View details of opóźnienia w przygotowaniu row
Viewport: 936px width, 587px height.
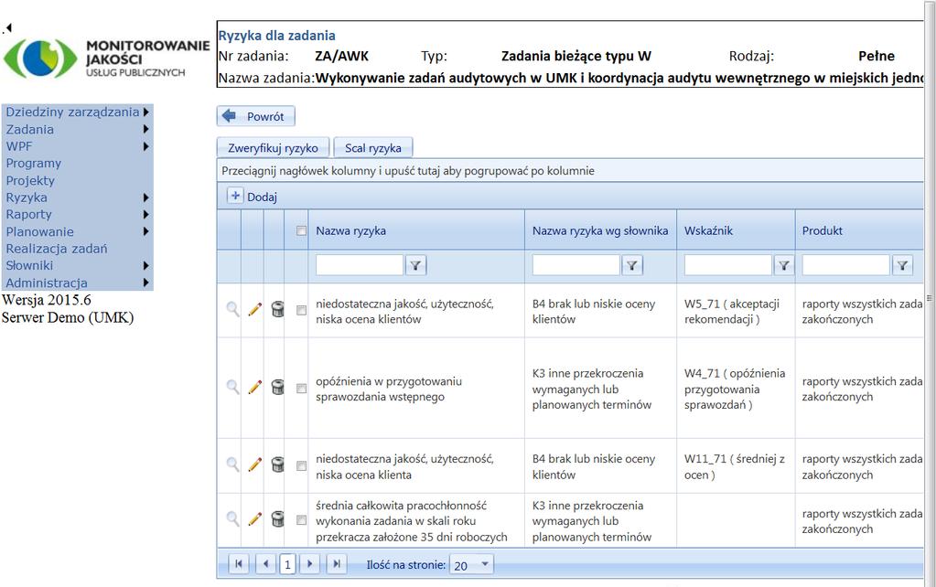point(232,387)
